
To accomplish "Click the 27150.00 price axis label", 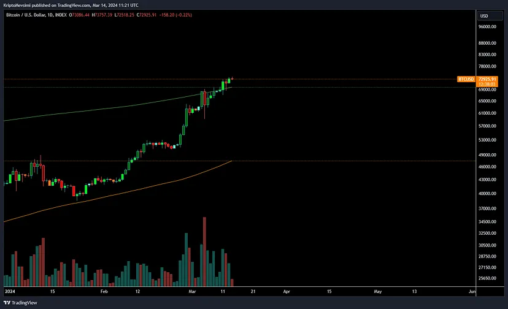I will (x=487, y=267).
